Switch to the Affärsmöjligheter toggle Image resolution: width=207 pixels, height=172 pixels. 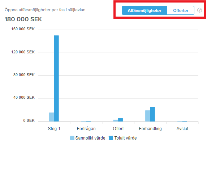(x=145, y=10)
